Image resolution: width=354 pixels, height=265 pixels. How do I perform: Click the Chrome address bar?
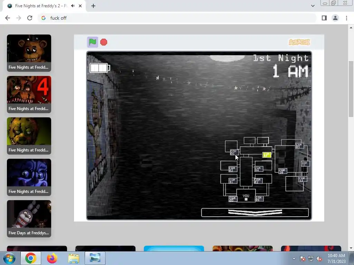[177, 18]
